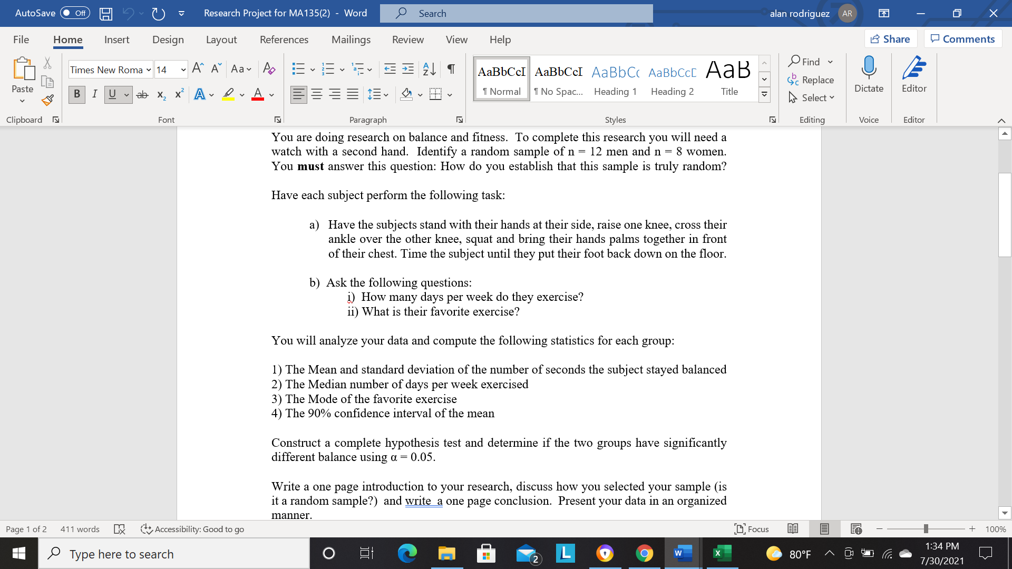Toggle bold formatting
Image resolution: width=1012 pixels, height=569 pixels.
pos(76,94)
